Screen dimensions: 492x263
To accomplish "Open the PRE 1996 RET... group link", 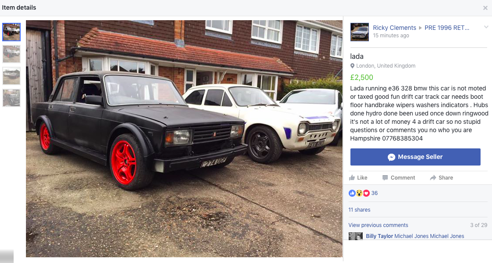I will click(x=447, y=28).
